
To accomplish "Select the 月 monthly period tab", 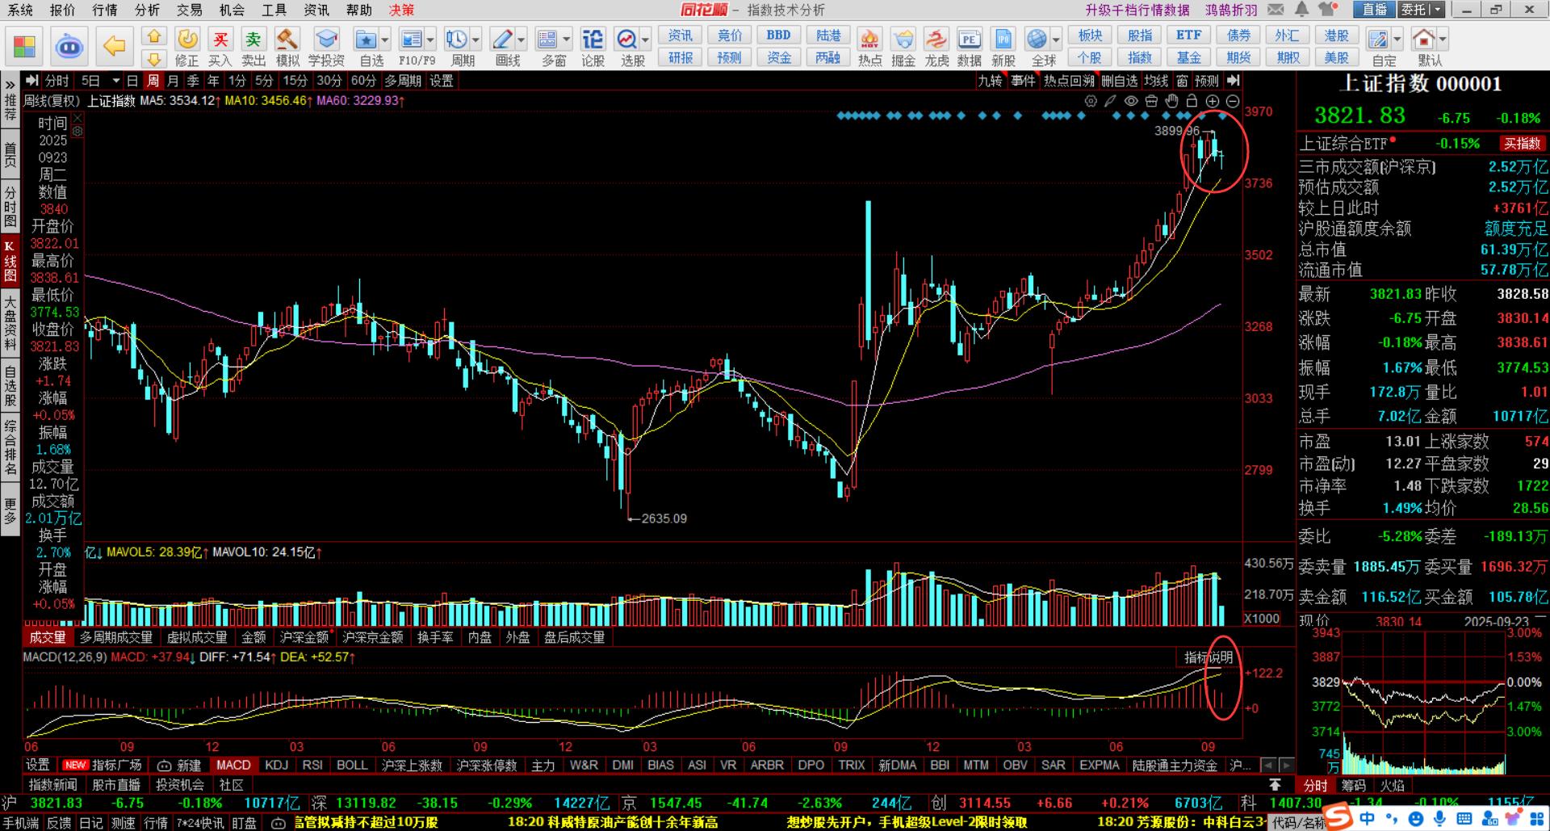I will (x=174, y=81).
